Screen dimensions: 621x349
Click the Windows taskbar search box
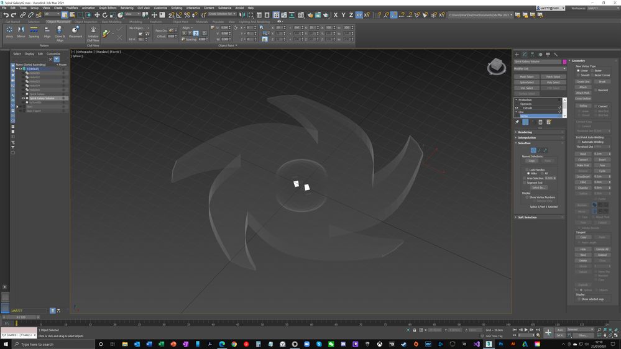[x=53, y=344]
